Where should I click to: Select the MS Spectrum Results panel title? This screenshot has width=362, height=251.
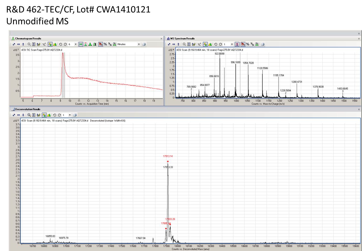(182, 39)
